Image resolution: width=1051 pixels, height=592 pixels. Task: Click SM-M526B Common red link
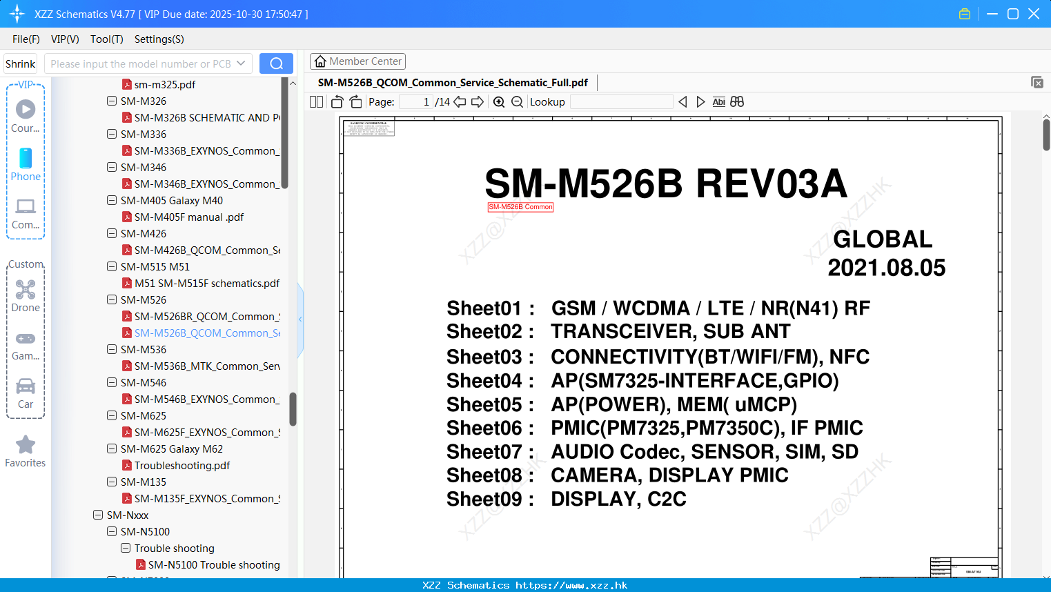point(520,207)
